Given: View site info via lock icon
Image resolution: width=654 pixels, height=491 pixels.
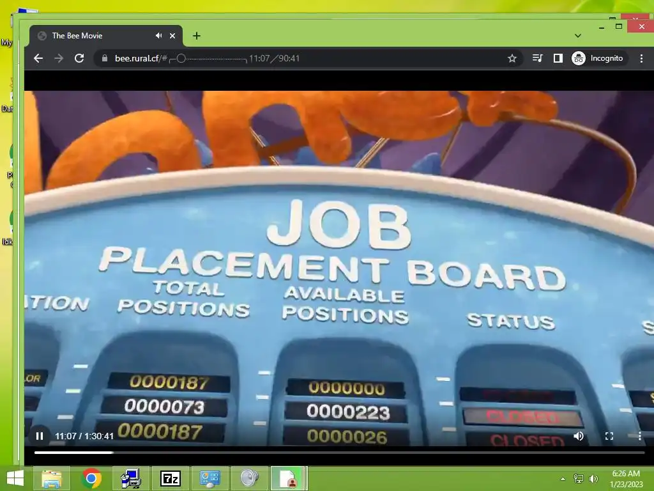Looking at the screenshot, I should (x=105, y=58).
